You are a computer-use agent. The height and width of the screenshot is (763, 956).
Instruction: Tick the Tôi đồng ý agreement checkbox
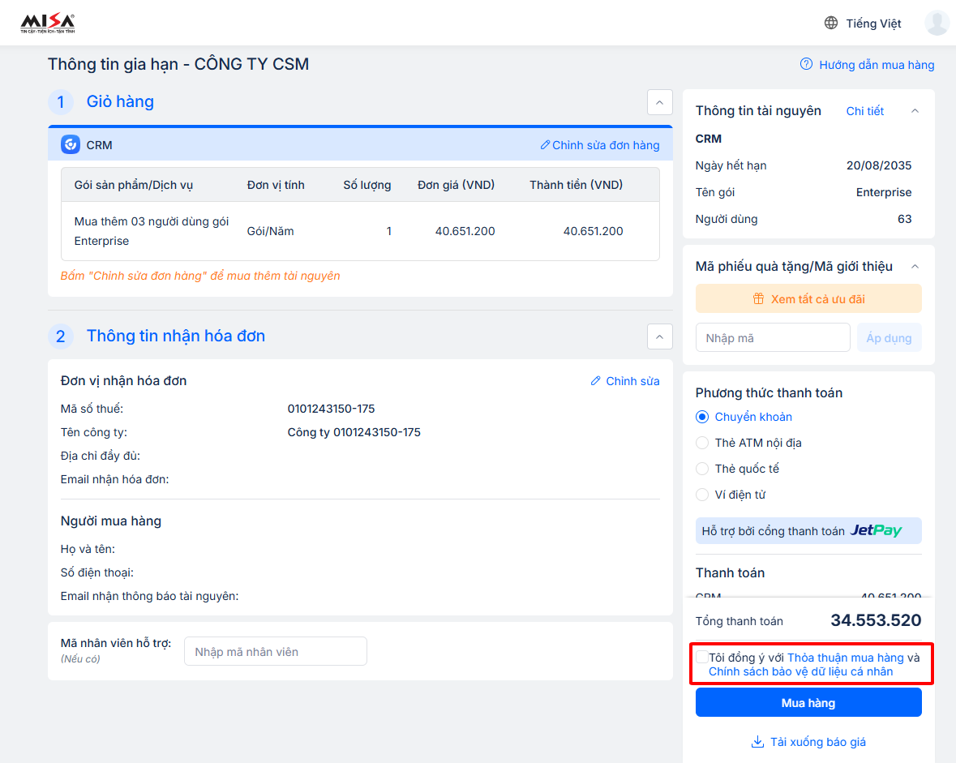click(x=702, y=658)
